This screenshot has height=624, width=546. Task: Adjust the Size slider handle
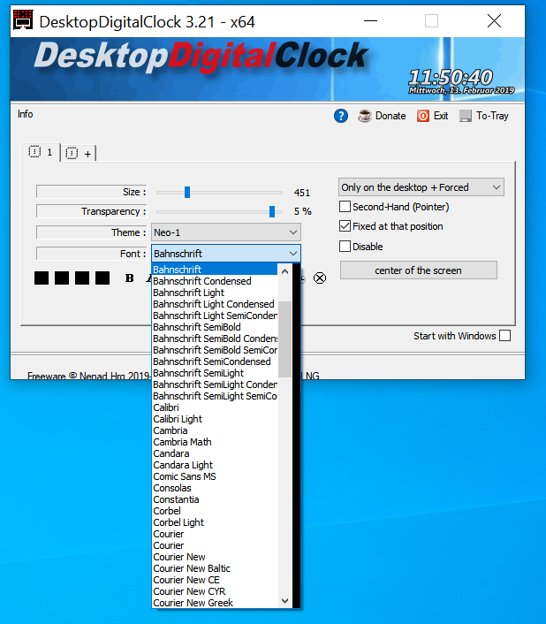click(187, 192)
